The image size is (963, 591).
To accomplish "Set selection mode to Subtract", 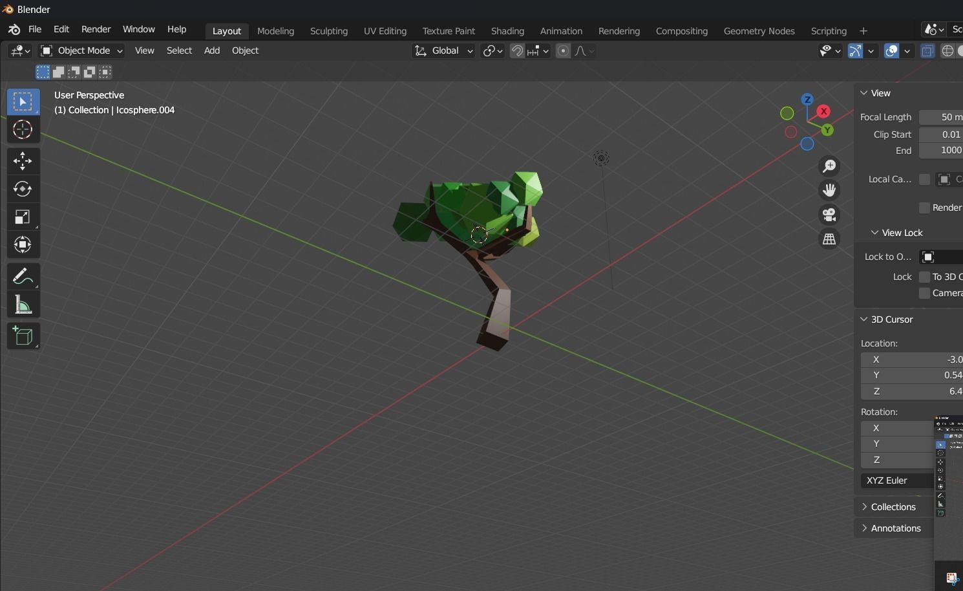I will click(x=74, y=72).
